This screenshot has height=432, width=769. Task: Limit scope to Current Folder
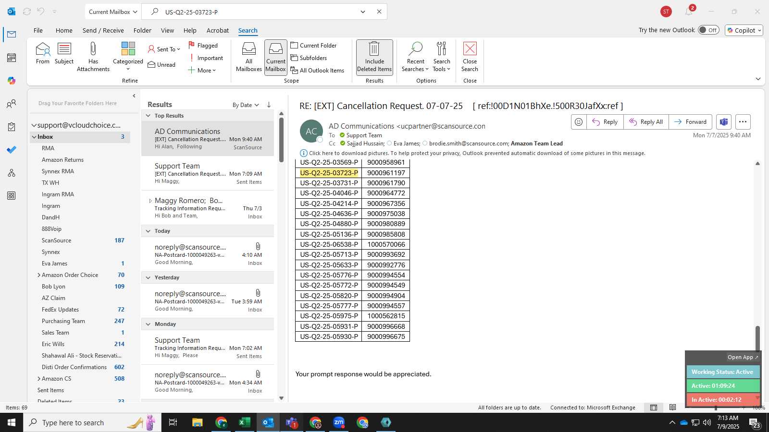click(x=313, y=46)
